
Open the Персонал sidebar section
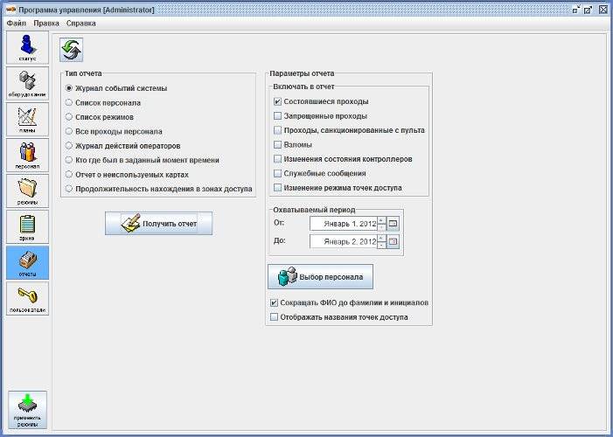27,155
